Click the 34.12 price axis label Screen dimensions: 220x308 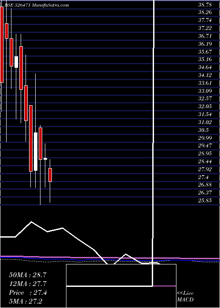[x=205, y=75]
